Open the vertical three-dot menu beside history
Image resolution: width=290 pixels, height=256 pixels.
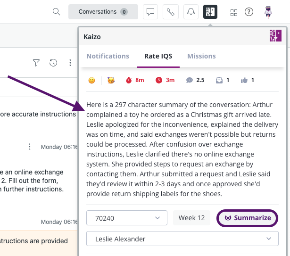(x=70, y=63)
